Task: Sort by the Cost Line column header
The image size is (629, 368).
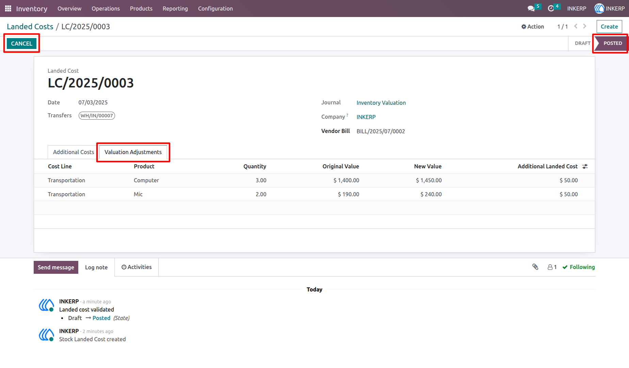Action: click(60, 166)
